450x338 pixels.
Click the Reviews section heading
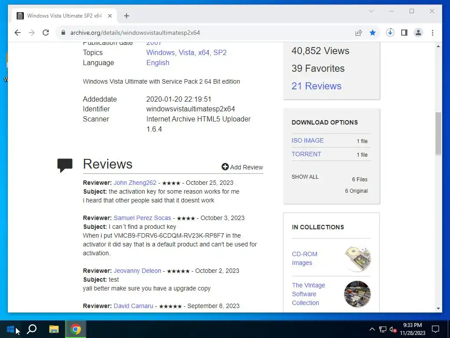pos(108,164)
